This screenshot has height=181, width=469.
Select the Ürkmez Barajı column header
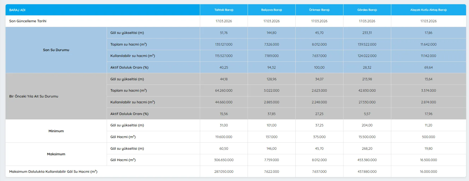(319, 10)
